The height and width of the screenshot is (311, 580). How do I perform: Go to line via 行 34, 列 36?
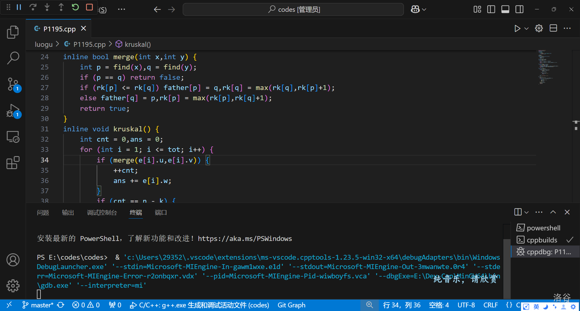[x=402, y=305]
